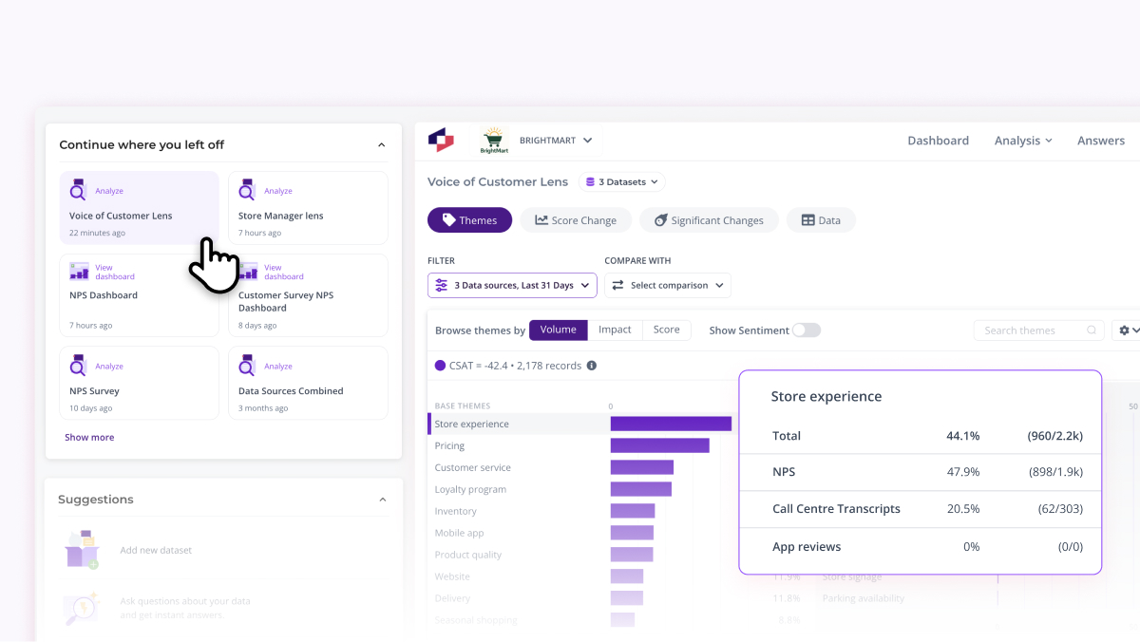This screenshot has width=1140, height=642.
Task: Click the purple Store experience bar
Action: point(671,424)
